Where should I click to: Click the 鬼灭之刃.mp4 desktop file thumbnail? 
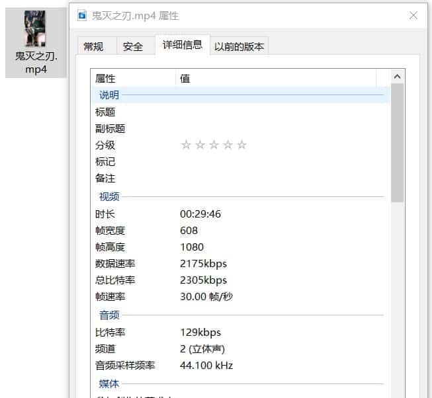35,29
